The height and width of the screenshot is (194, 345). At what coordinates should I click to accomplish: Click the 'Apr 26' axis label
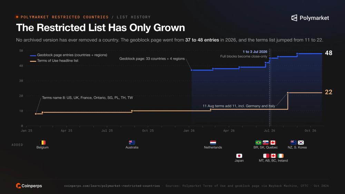tap(229, 130)
